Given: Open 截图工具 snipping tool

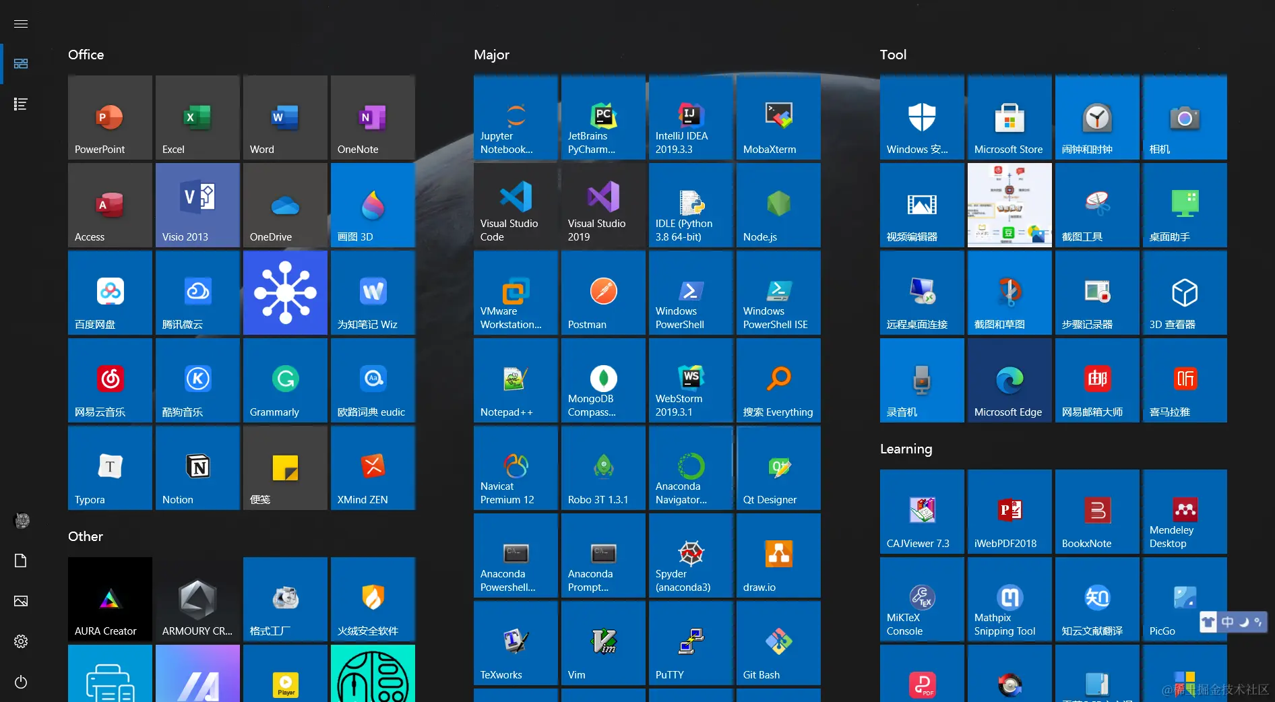Looking at the screenshot, I should (1097, 205).
